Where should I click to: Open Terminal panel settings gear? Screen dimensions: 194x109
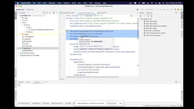[176, 82]
